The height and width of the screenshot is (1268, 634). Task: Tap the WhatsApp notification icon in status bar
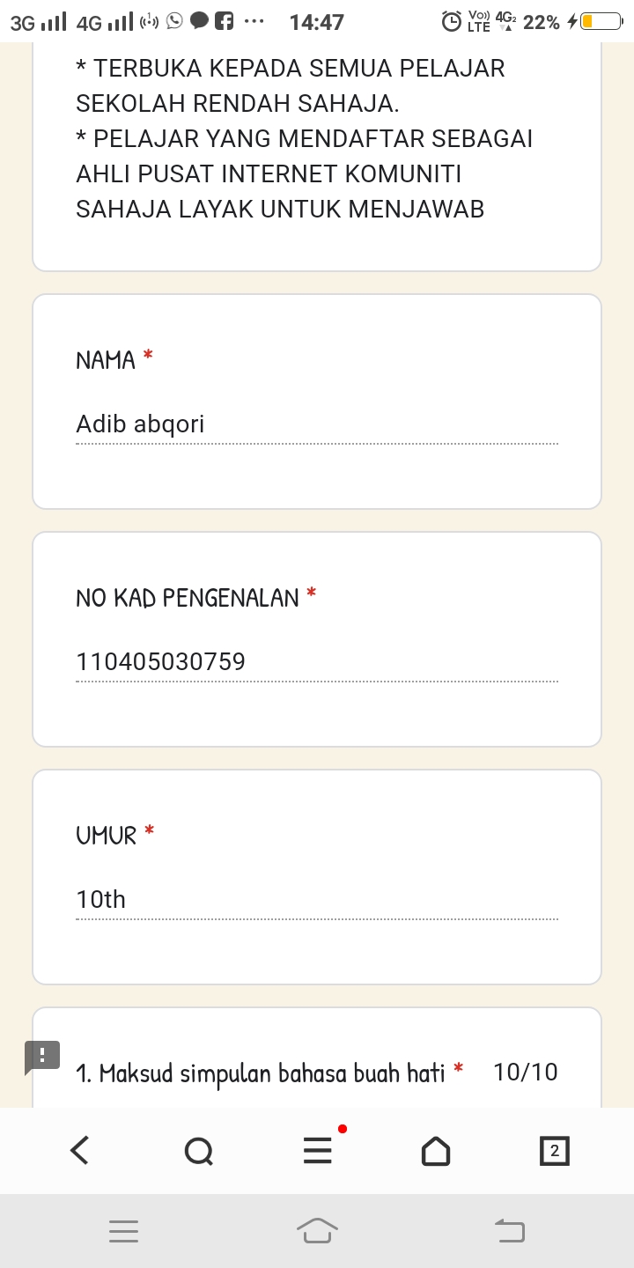tap(174, 21)
